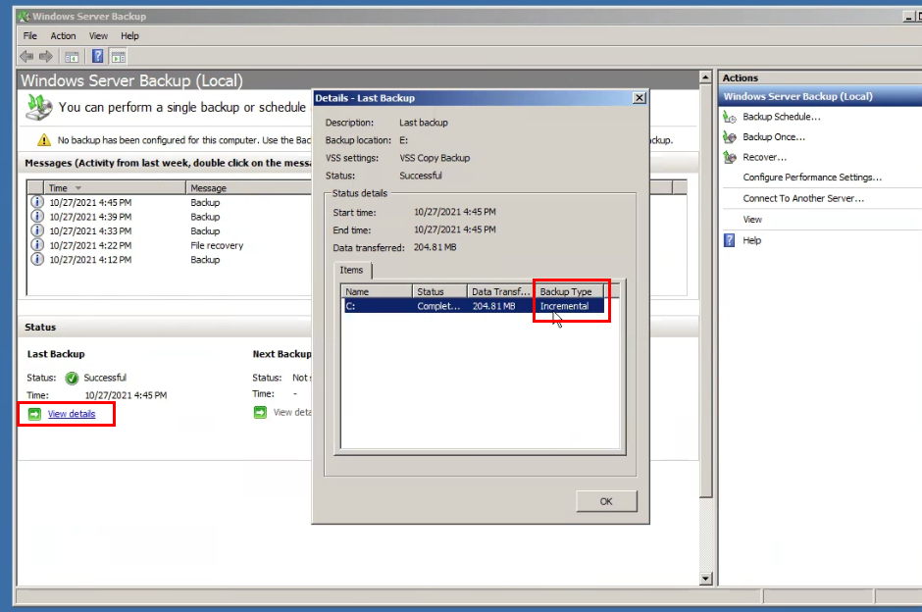
Task: Click the Incremental backup type cell
Action: 565,306
